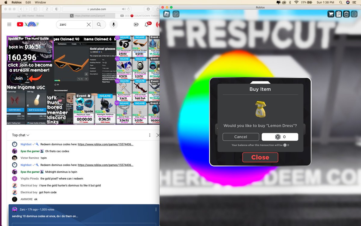The image size is (361, 226).
Task: Open the Roblox menu in menu bar
Action: pyautogui.click(x=16, y=2)
